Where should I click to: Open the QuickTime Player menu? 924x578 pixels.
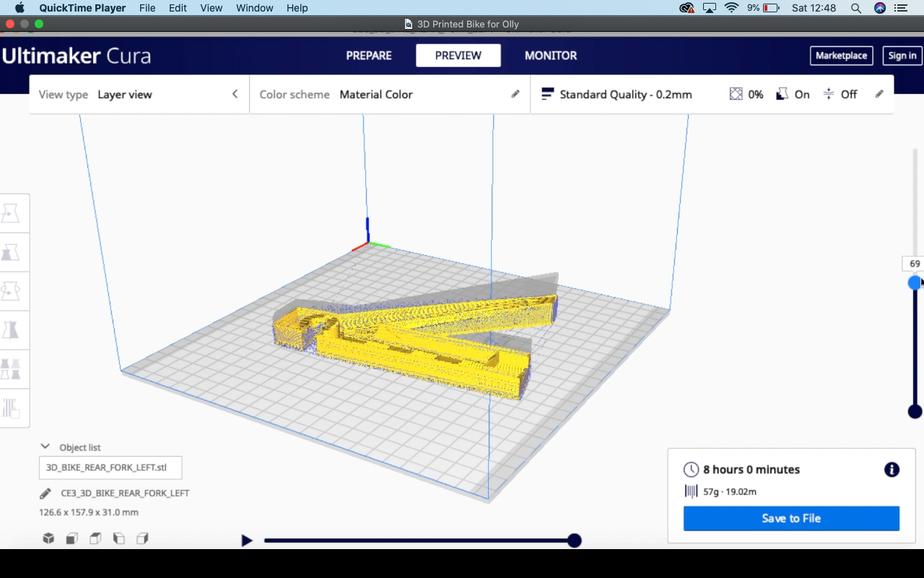tap(83, 8)
